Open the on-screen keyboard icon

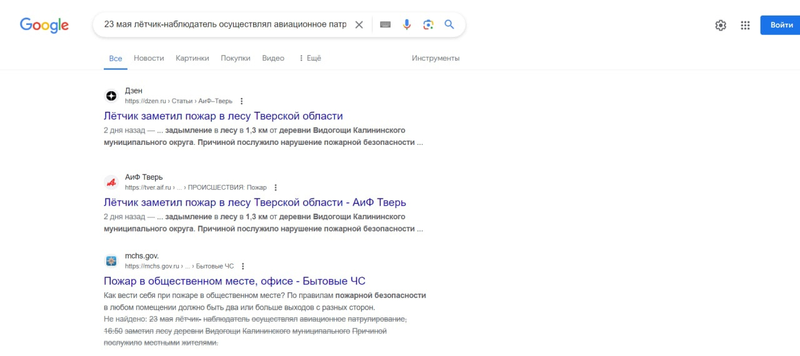point(386,25)
